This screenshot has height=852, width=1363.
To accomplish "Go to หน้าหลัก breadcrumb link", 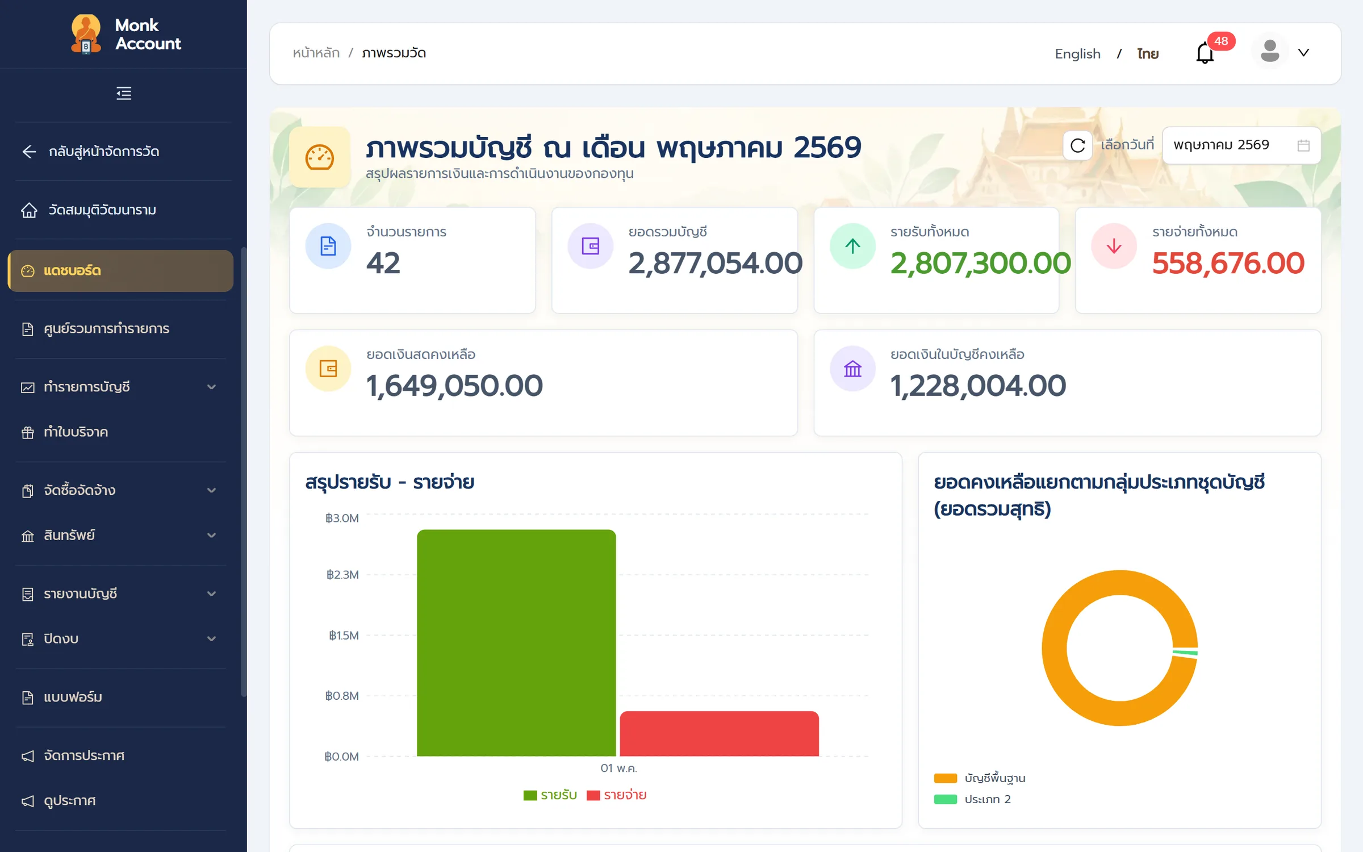I will click(x=316, y=53).
